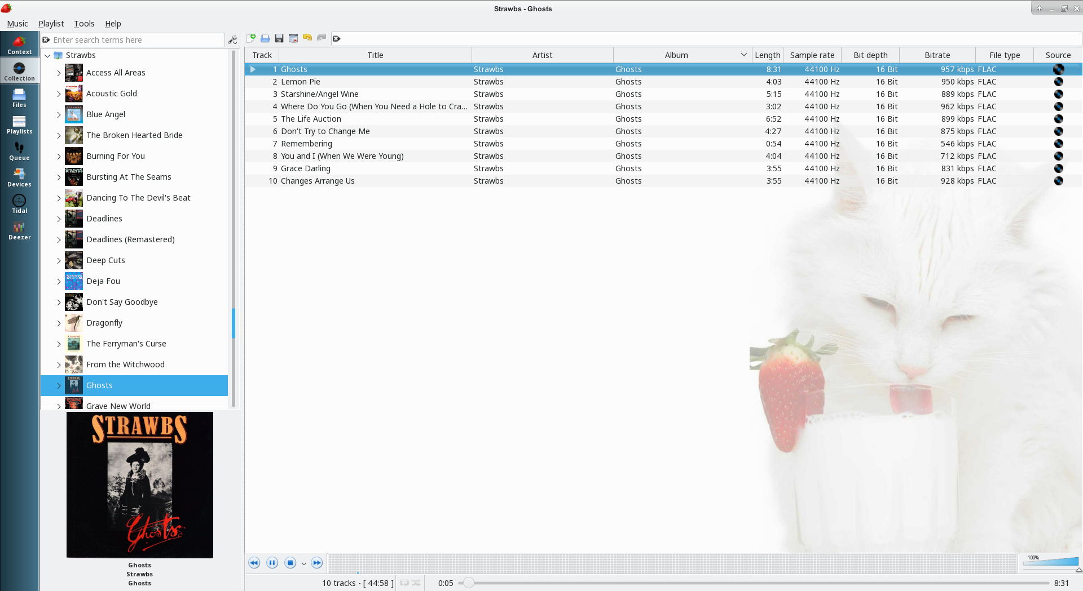The width and height of the screenshot is (1083, 591).
Task: Open the Music menu
Action: [x=17, y=24]
